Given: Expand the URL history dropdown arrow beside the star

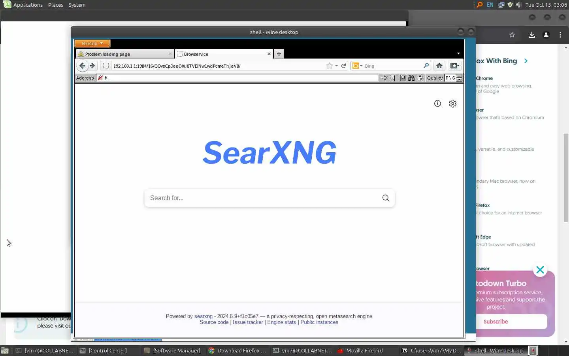Looking at the screenshot, I should click(x=337, y=66).
